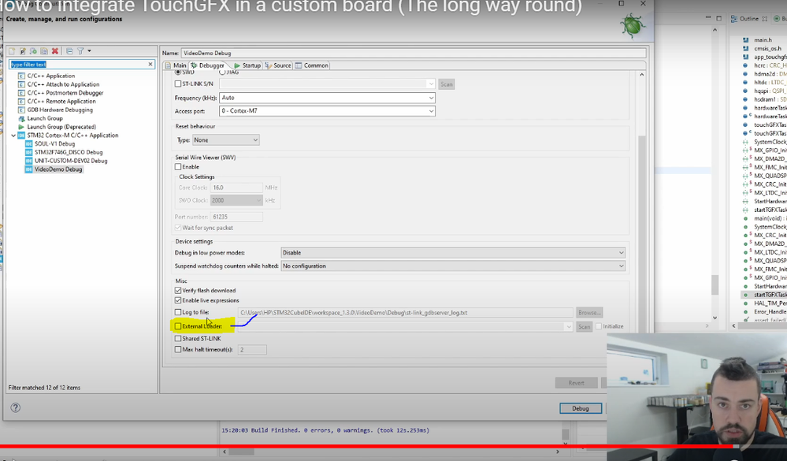Image resolution: width=787 pixels, height=461 pixels.
Task: Switch to the Source tab
Action: pos(278,65)
